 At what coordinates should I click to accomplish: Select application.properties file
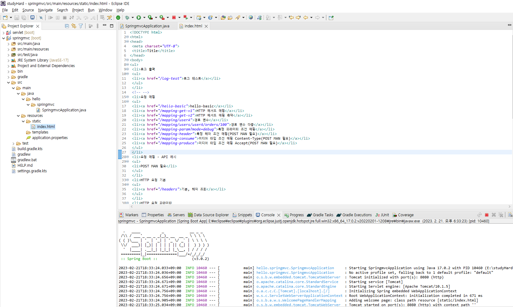(50, 138)
